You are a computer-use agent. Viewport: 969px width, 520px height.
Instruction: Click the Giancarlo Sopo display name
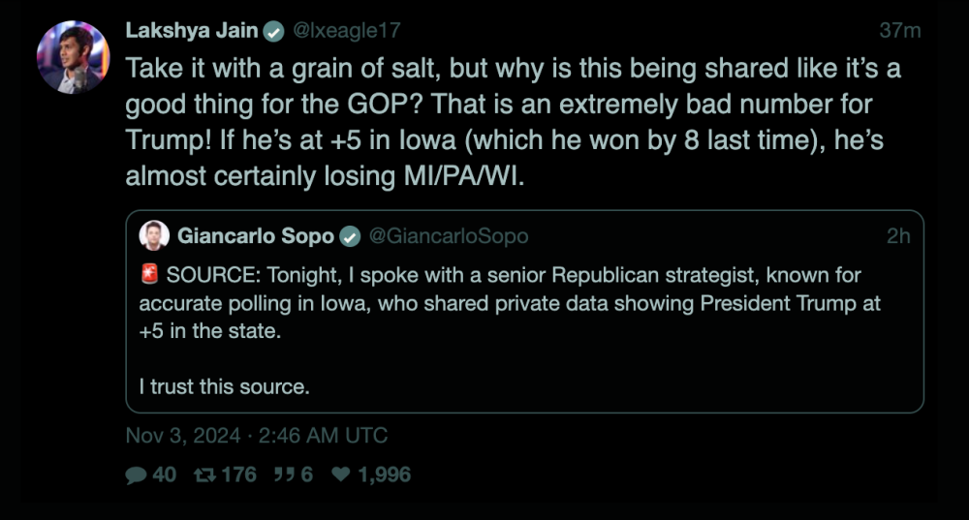[x=256, y=236]
